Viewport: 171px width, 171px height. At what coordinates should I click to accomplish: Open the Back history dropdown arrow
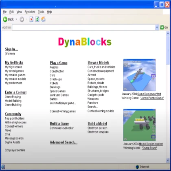tap(16, 19)
